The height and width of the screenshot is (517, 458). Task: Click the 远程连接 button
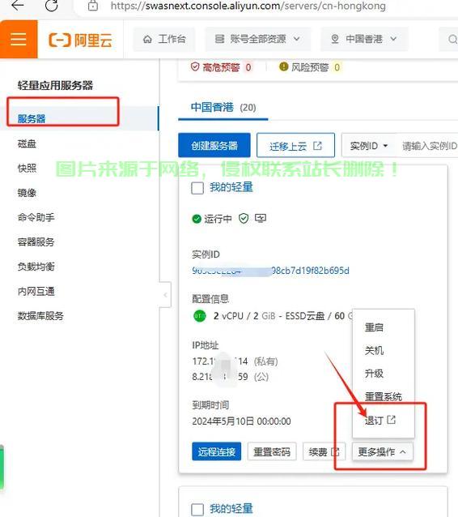pos(216,451)
